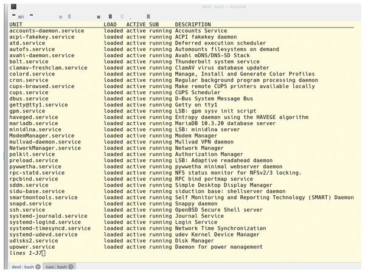The width and height of the screenshot is (365, 273).
Task: Select cups-browsed.service unit name
Action: click(x=42, y=86)
